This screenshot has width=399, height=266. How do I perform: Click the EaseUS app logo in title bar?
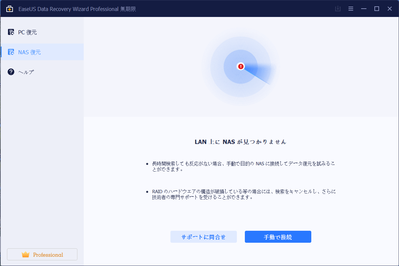point(10,9)
